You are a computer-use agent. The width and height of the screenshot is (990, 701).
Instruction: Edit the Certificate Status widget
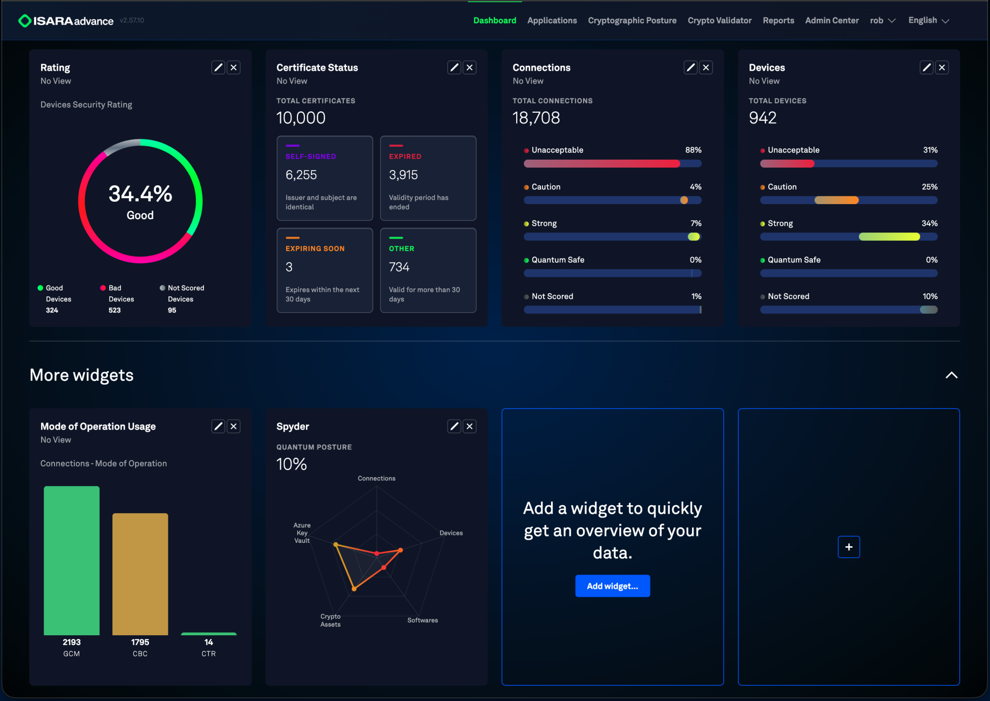tap(454, 67)
